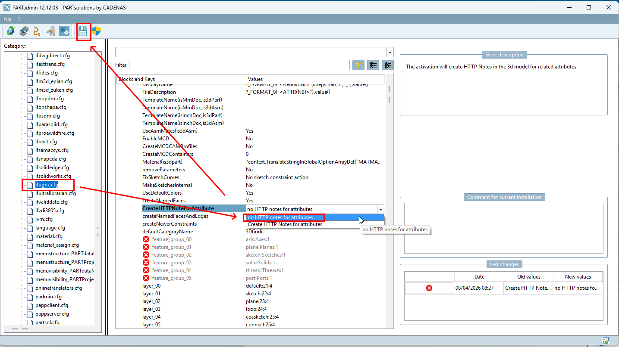Open the orange tree structure toolbar icon
The width and height of the screenshot is (619, 347).
37,31
